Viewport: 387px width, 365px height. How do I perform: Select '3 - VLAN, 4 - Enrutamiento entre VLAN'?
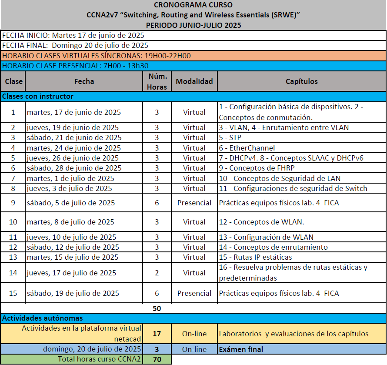coord(302,127)
